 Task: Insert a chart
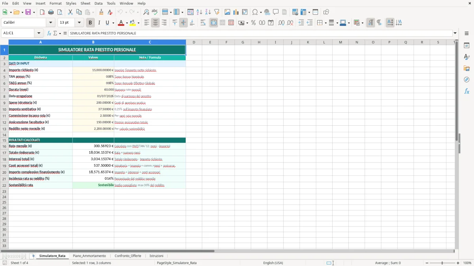(236, 12)
